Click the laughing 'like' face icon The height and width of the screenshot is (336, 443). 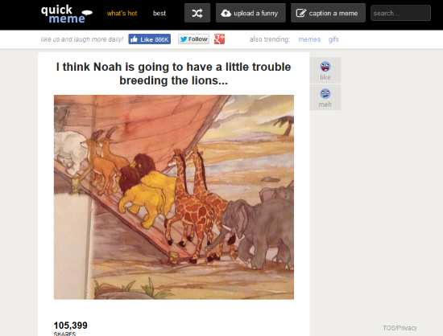[x=325, y=67]
